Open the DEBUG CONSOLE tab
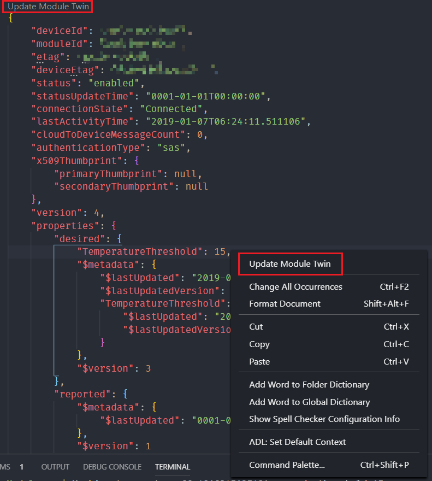Image resolution: width=432 pixels, height=481 pixels. pos(112,467)
